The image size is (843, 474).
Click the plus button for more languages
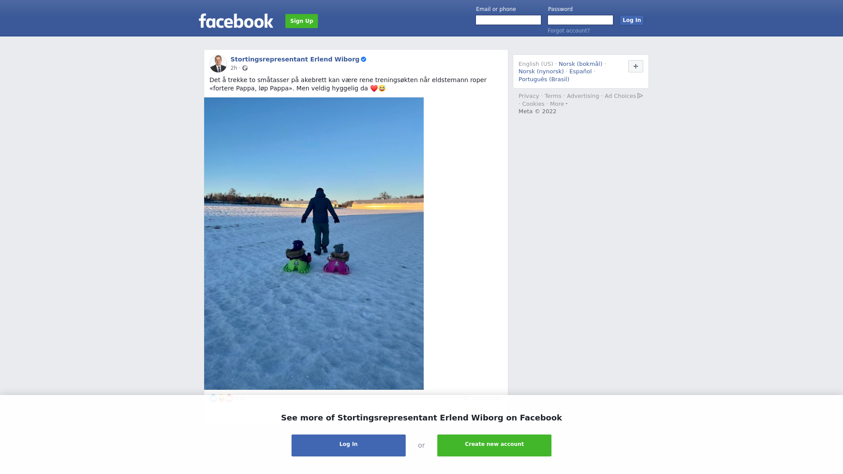[636, 66]
